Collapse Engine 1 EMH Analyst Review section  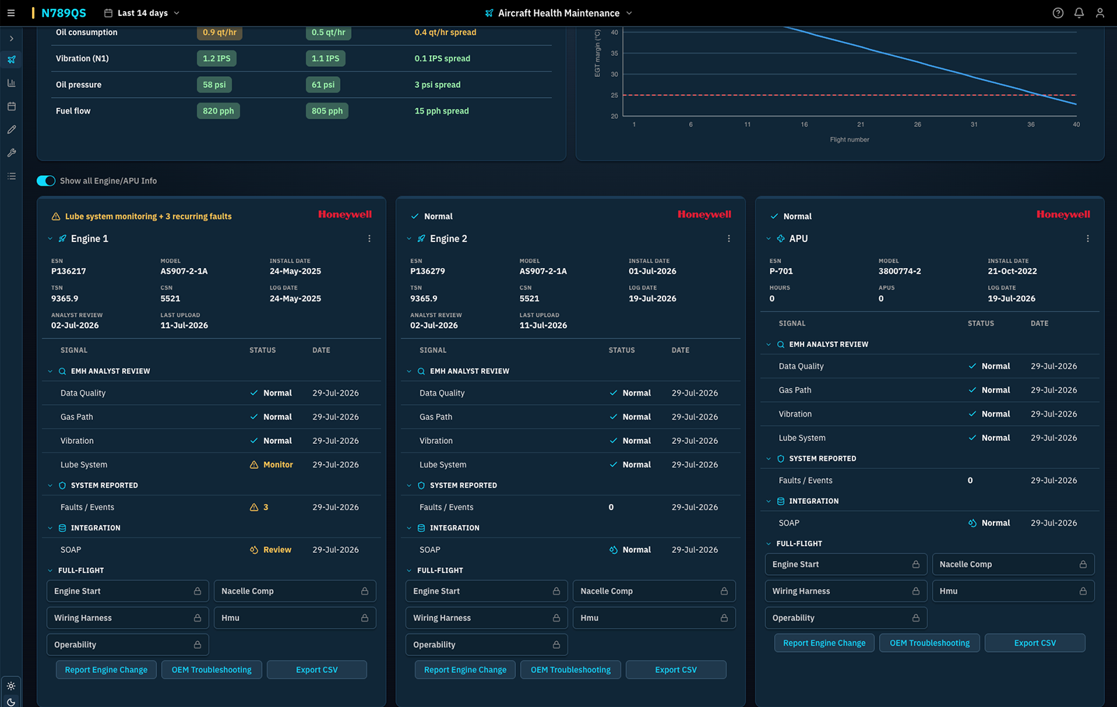pos(50,371)
